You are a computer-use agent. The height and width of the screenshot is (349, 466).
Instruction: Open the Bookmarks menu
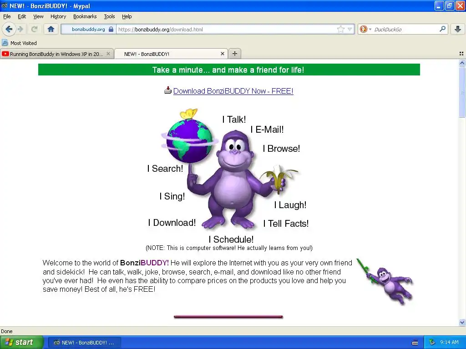pos(85,16)
